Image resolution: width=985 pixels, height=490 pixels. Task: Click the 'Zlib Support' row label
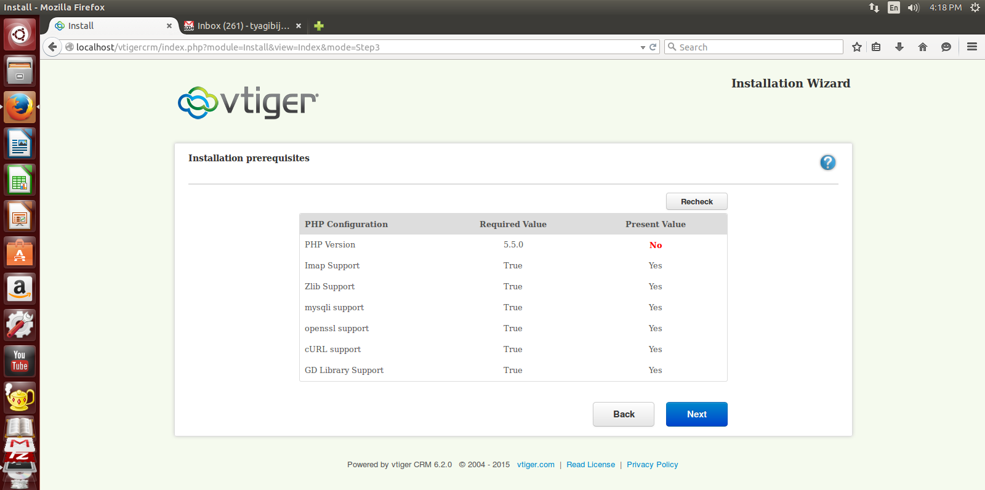click(329, 286)
